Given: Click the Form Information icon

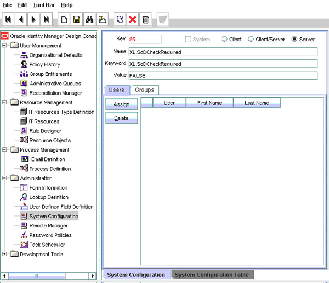Looking at the screenshot, I should pos(24,187).
